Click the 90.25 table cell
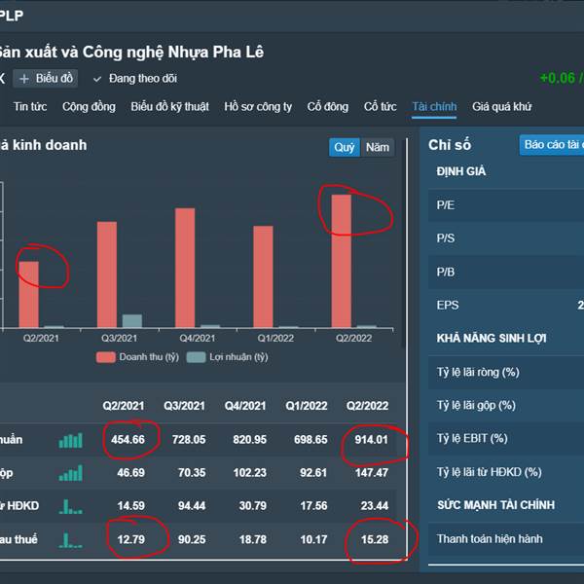 coord(192,539)
